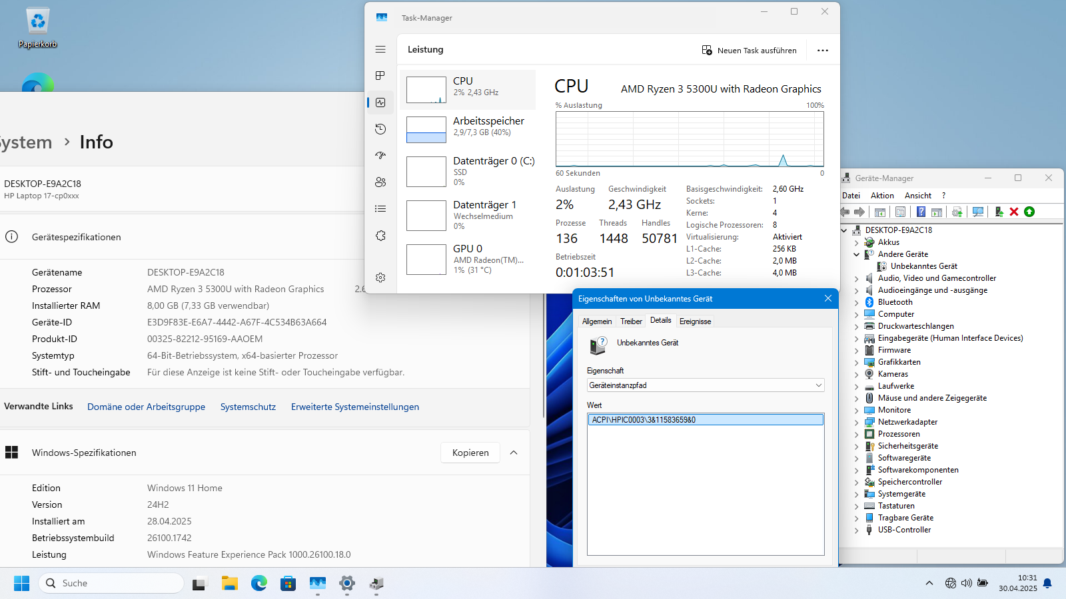Click the taskbar Suche search box

[x=111, y=584]
